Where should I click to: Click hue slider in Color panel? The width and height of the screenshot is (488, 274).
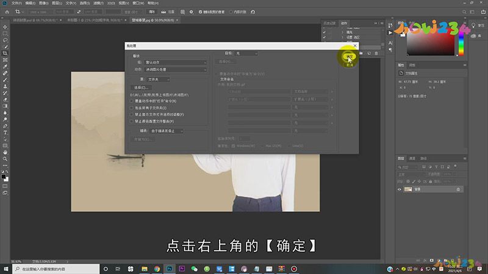coord(461,43)
